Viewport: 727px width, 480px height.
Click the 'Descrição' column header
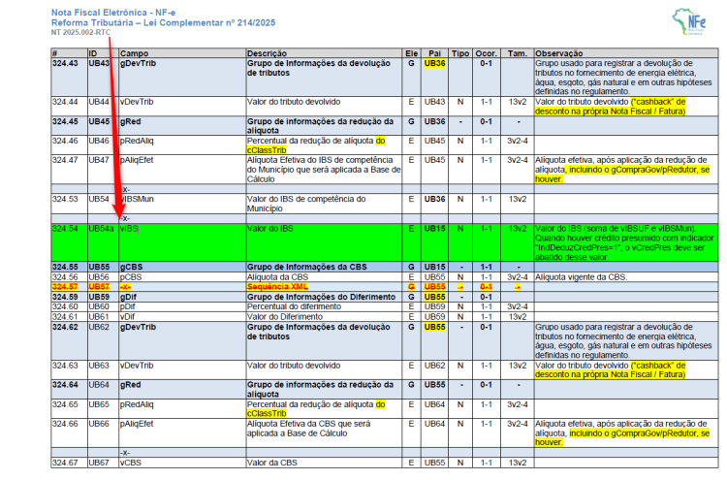(x=267, y=53)
